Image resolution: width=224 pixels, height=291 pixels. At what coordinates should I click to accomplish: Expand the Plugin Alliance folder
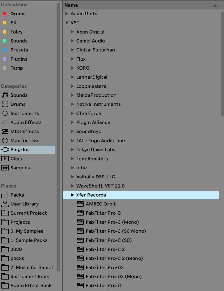tap(72, 122)
